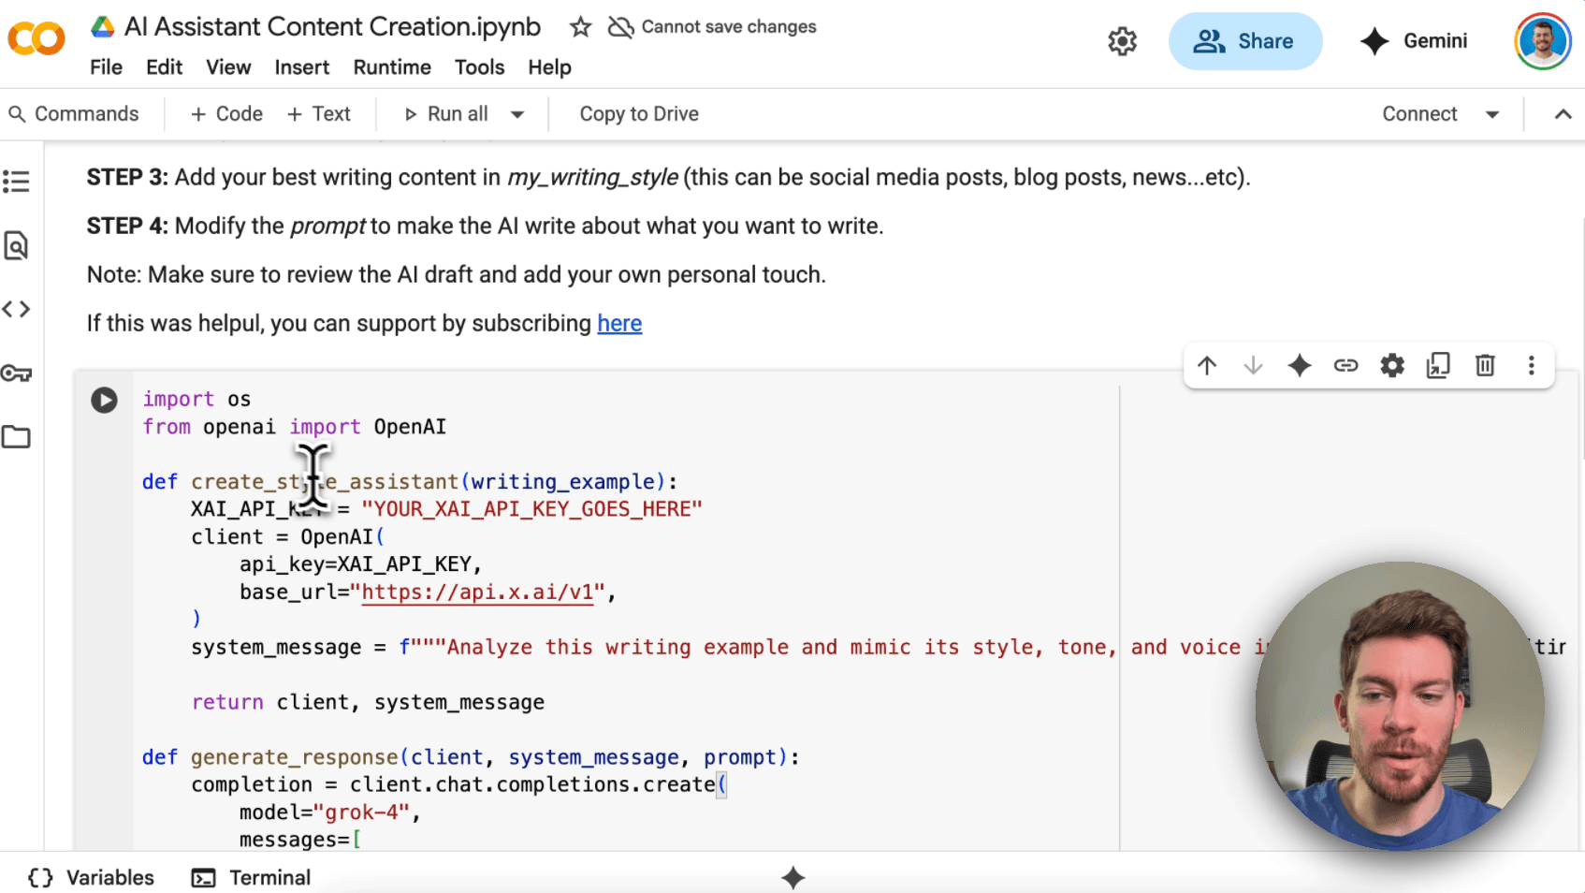Add a new Text cell
The image size is (1585, 893).
[x=319, y=114]
